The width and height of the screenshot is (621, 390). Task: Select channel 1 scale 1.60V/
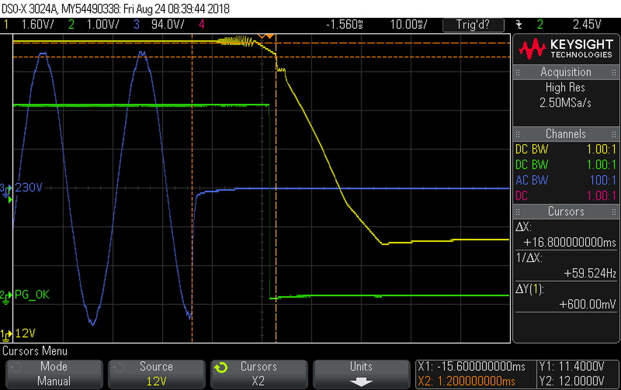coord(37,24)
